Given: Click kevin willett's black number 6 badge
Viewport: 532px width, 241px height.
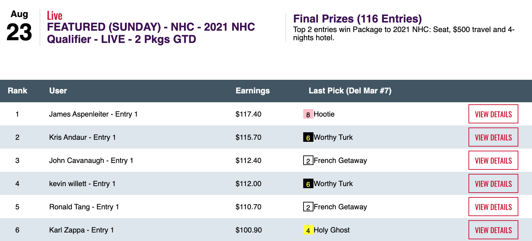Looking at the screenshot, I should pyautogui.click(x=308, y=184).
